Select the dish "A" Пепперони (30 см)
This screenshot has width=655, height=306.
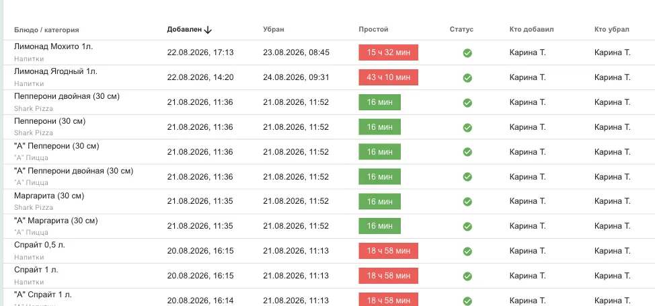tap(56, 146)
